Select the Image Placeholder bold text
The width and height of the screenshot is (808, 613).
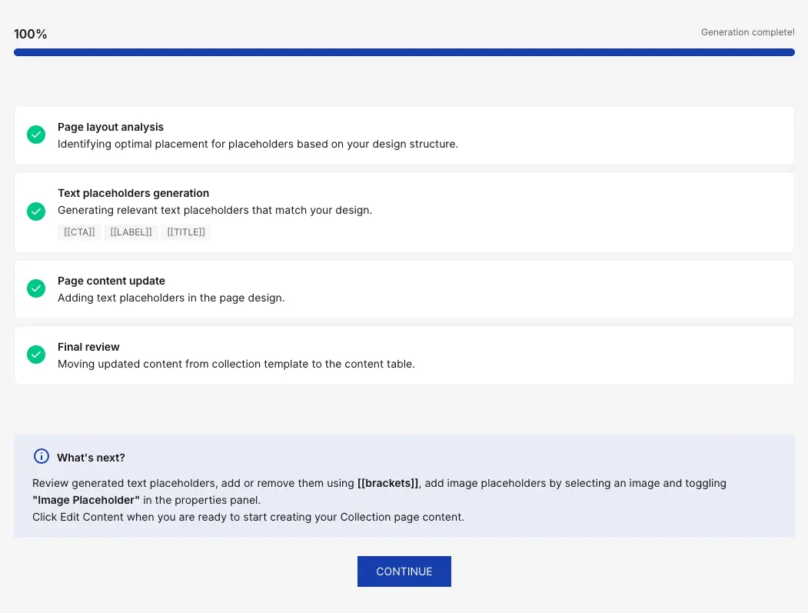[x=85, y=500]
